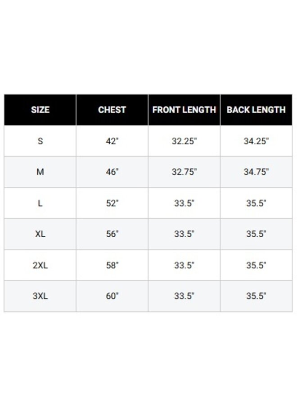The width and height of the screenshot is (297, 406).
Task: Select the FRONT LENGTH column header
Action: coord(184,110)
